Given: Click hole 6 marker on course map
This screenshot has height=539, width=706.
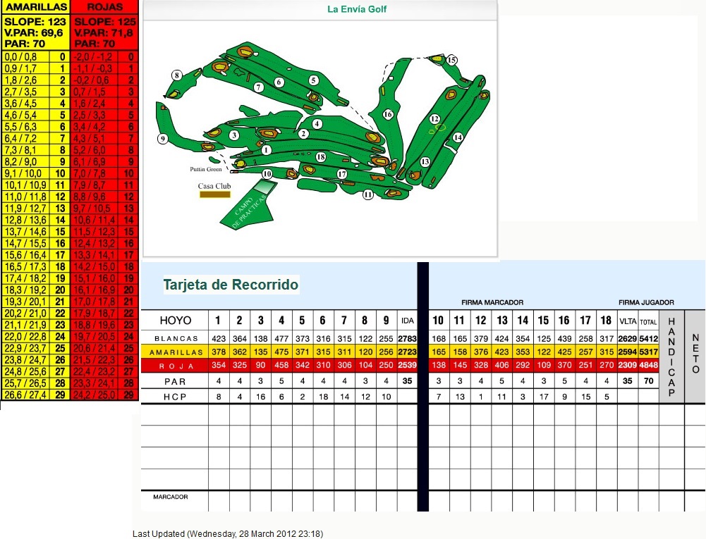Looking at the screenshot, I should click(279, 82).
